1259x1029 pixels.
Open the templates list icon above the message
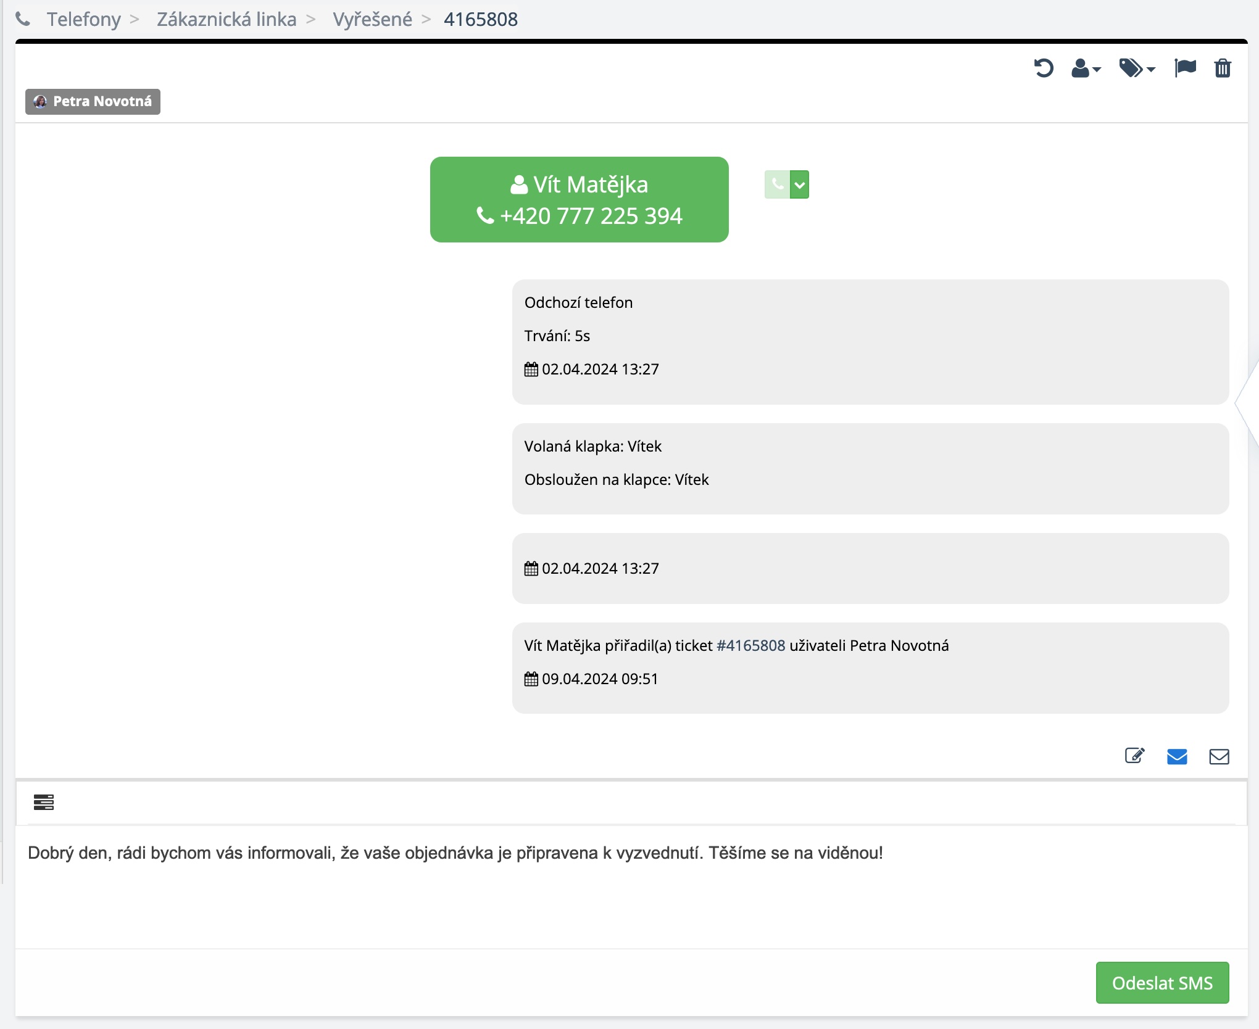pos(44,802)
